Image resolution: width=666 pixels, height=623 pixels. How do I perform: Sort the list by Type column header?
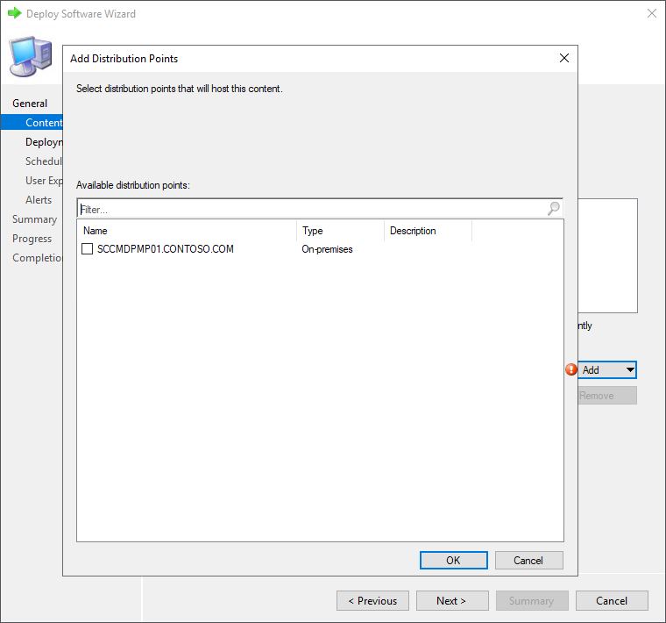pos(341,231)
